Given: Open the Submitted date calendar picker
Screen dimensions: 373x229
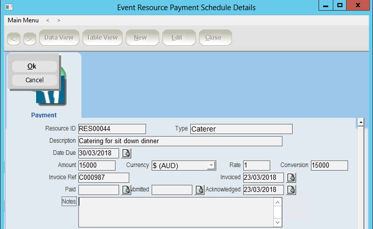Looking at the screenshot, I should [x=200, y=190].
